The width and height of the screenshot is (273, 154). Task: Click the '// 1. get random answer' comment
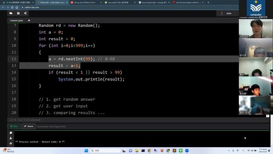point(67,99)
